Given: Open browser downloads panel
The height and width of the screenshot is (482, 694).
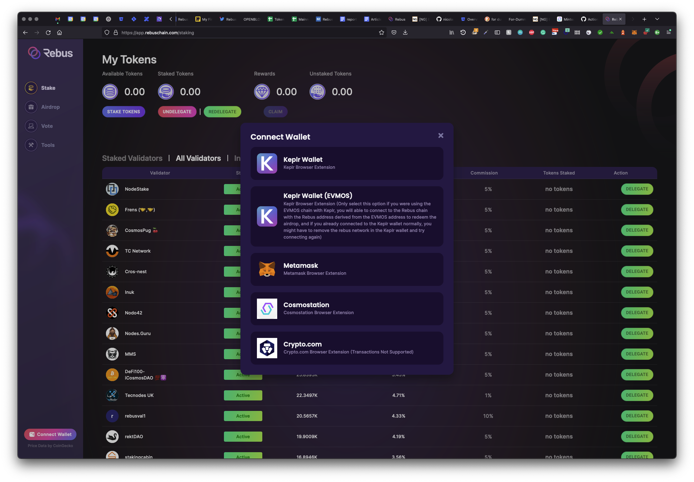Looking at the screenshot, I should click(405, 32).
